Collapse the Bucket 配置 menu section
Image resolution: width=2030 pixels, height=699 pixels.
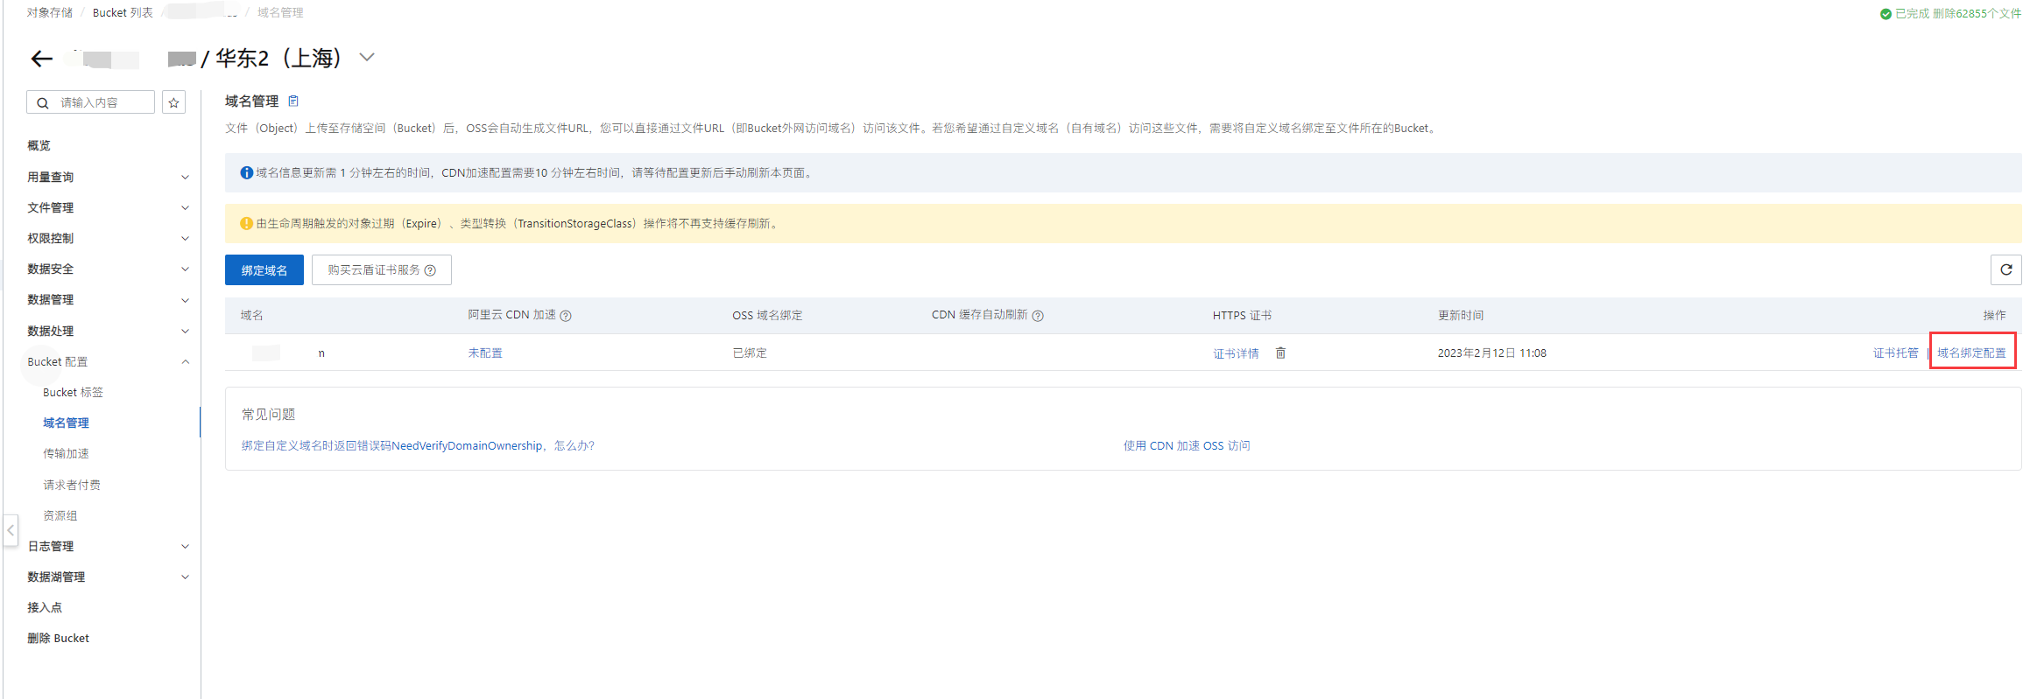(185, 361)
